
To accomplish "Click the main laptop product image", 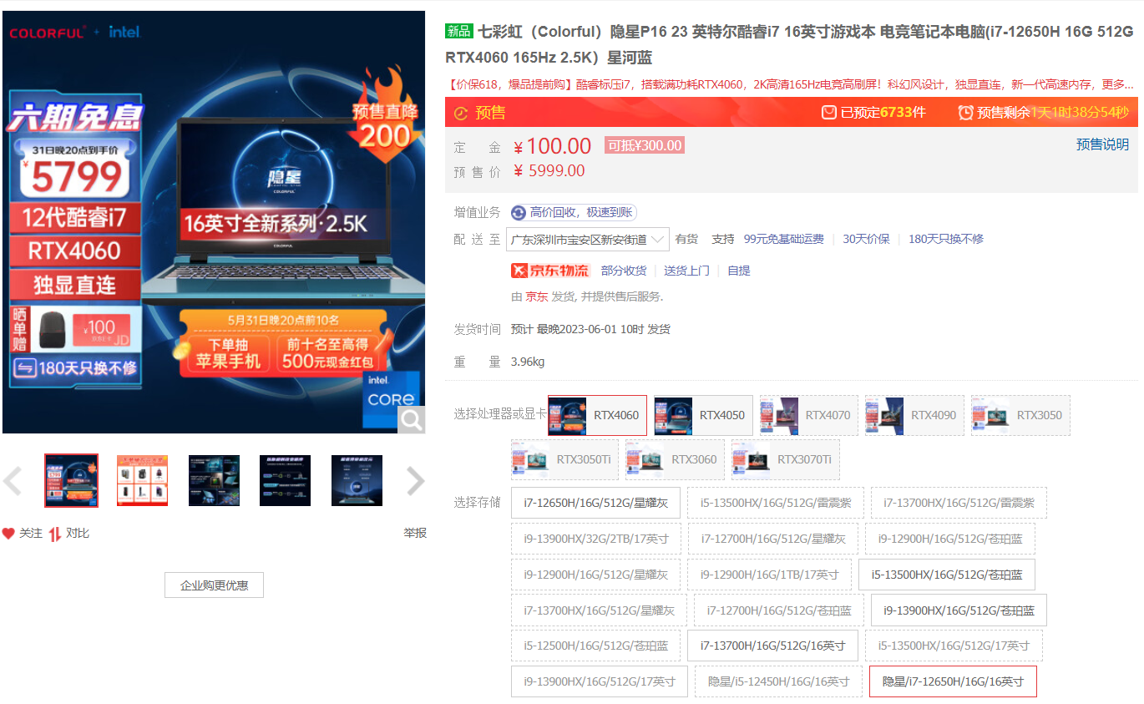I will tap(214, 222).
